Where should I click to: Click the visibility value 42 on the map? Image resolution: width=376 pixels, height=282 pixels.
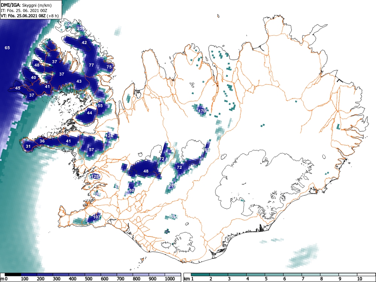click(x=84, y=42)
